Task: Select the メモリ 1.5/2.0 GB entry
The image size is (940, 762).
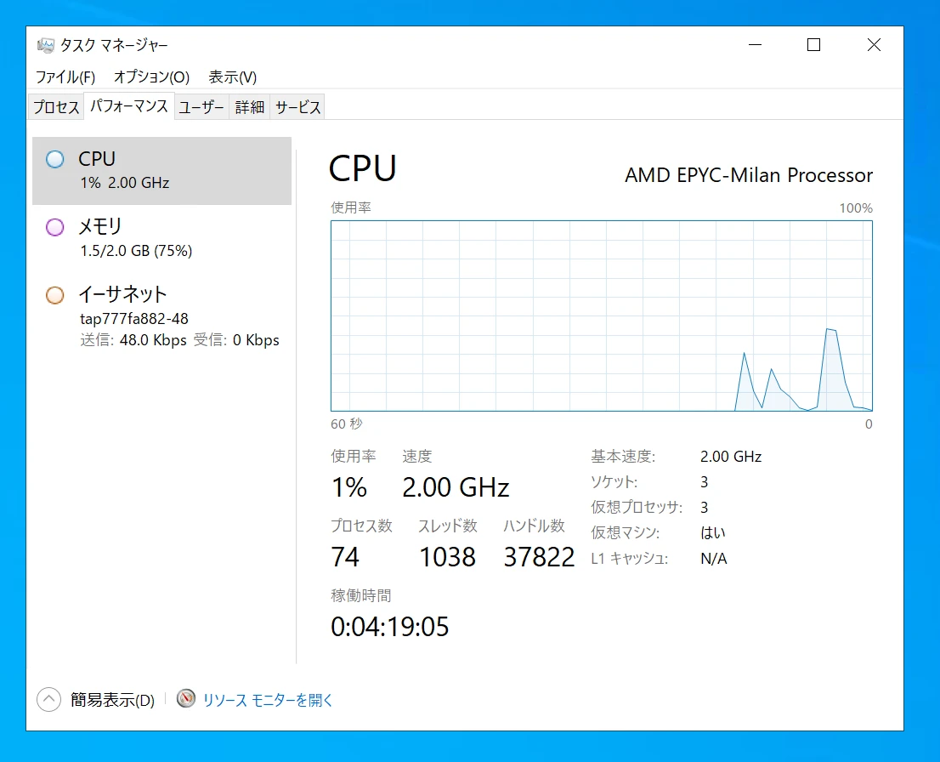Action: pos(161,238)
